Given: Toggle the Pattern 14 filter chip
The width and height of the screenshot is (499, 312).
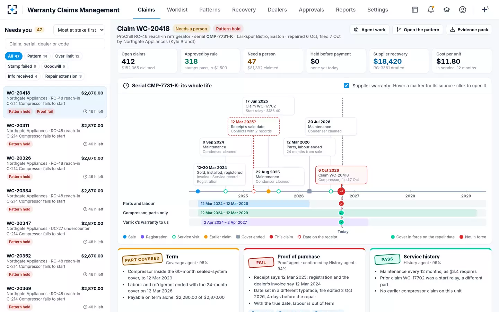Looking at the screenshot, I should pos(37,56).
